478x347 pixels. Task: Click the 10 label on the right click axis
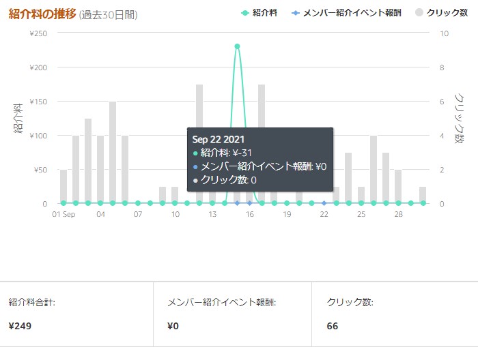444,33
